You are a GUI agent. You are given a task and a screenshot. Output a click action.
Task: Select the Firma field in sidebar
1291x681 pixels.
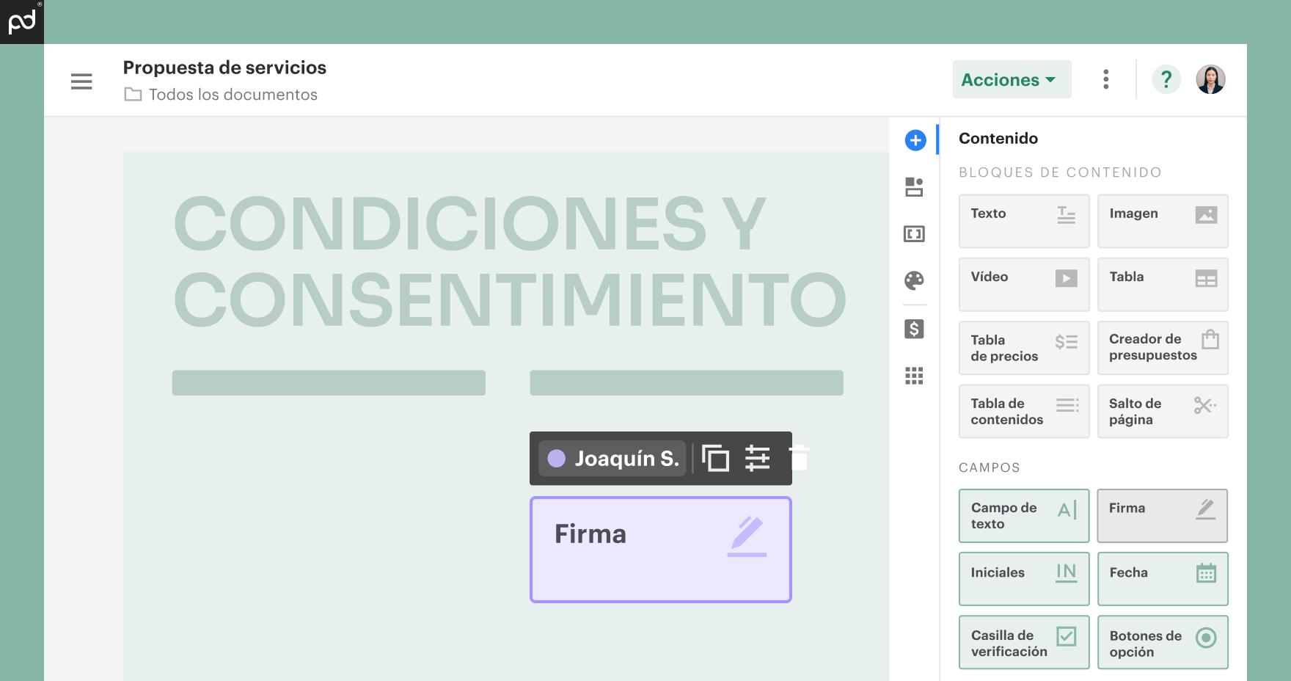[1163, 516]
